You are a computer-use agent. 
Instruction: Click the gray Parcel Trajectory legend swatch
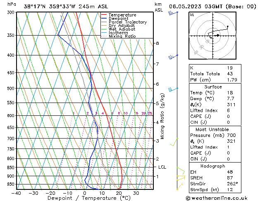(x=104, y=22)
